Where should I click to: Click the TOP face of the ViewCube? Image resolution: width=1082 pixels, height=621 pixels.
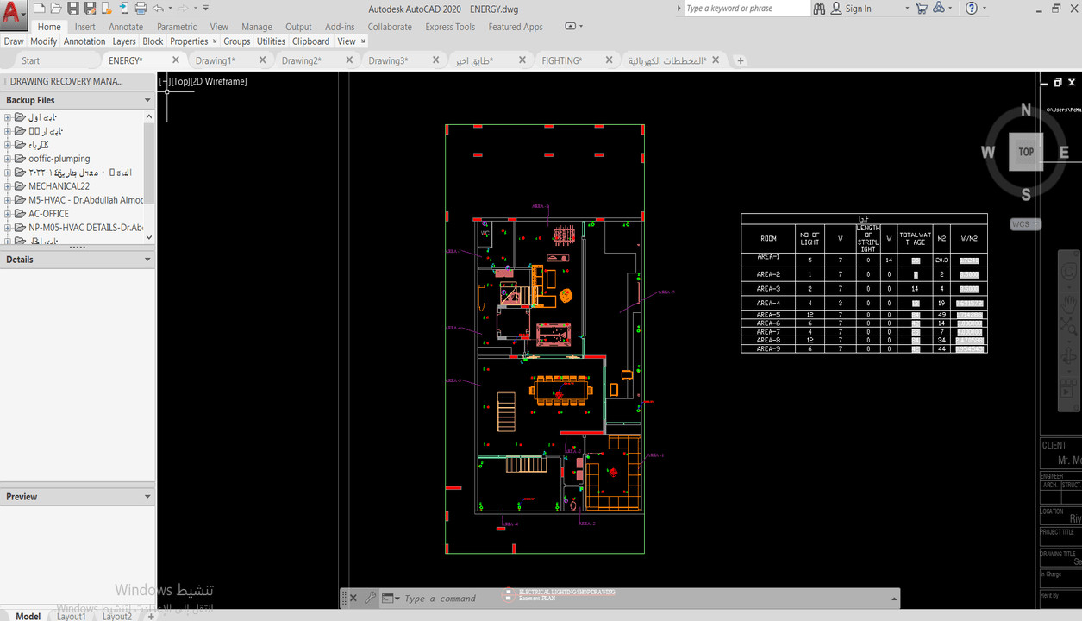coord(1025,152)
